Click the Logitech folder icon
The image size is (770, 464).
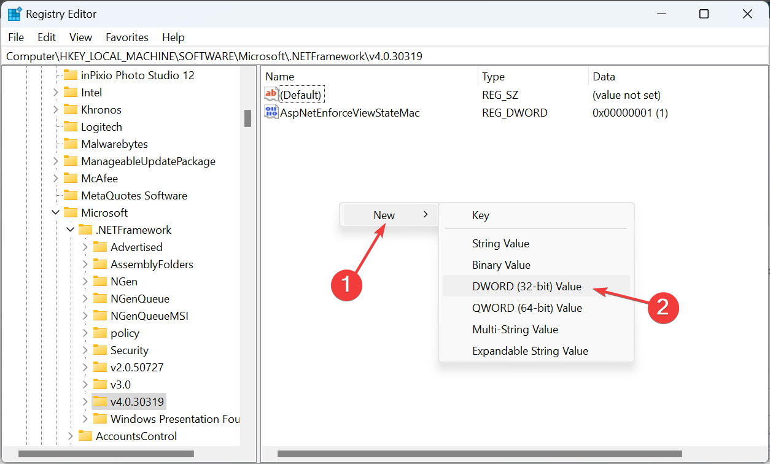tap(70, 126)
